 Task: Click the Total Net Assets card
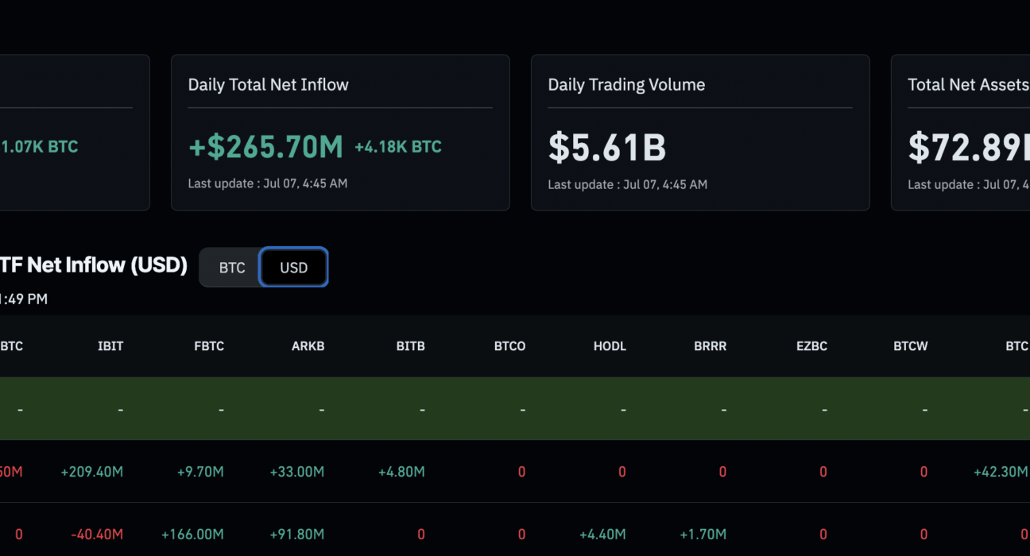point(961,133)
